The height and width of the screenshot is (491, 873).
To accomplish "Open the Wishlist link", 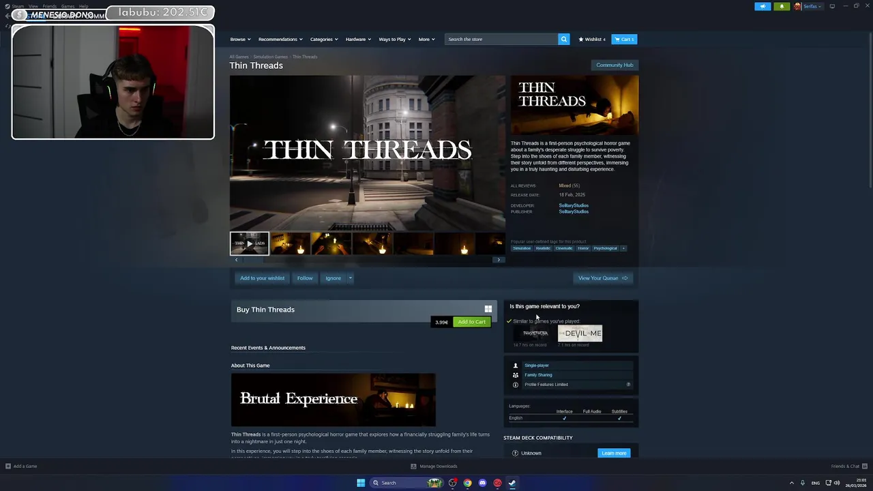I will [592, 39].
